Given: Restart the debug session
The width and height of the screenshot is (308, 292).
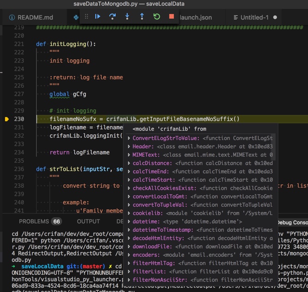Looking at the screenshot, I should point(157,17).
